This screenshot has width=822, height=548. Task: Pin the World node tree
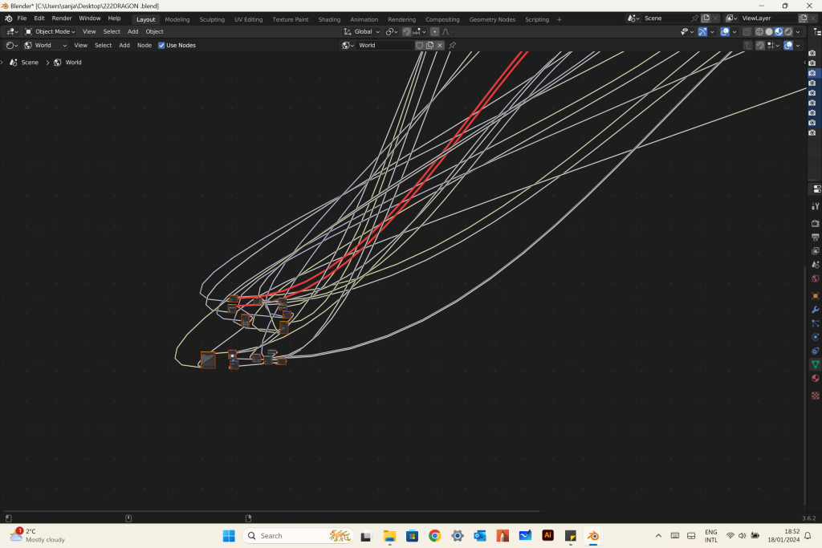point(452,45)
